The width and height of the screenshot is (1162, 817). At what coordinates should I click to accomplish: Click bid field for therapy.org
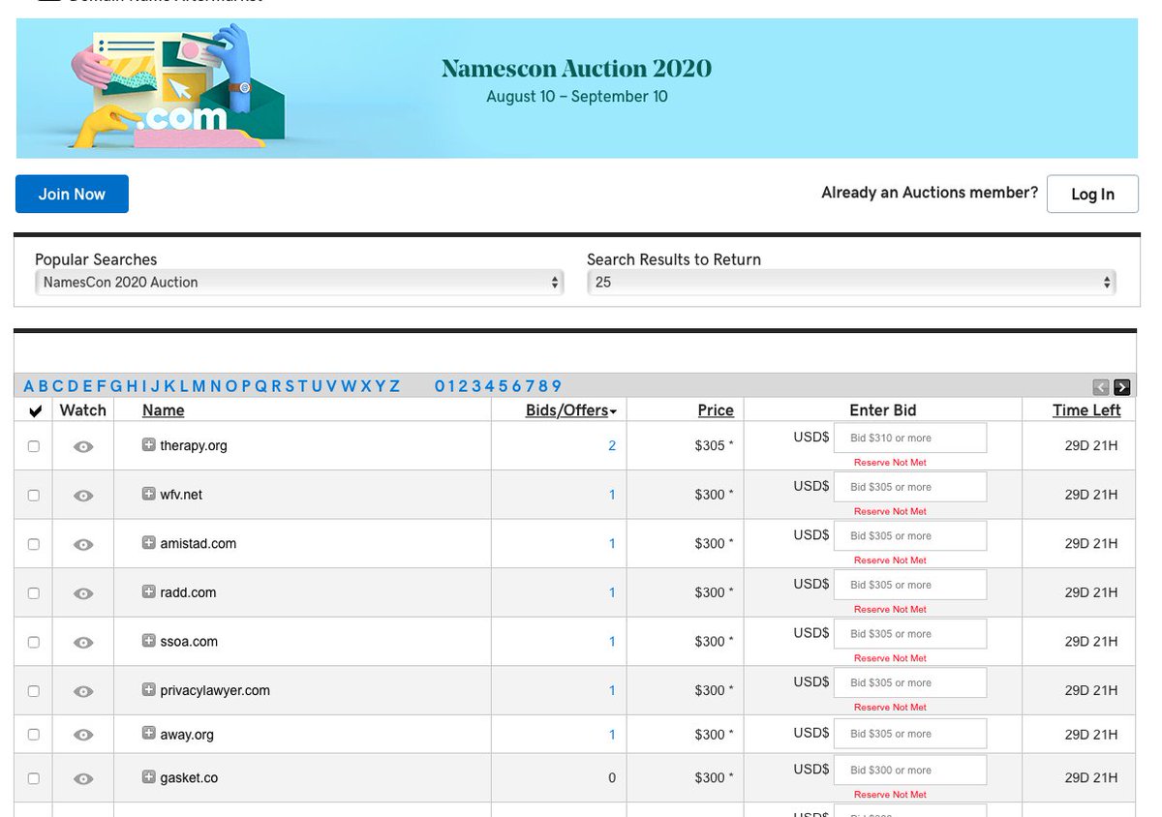pos(910,438)
